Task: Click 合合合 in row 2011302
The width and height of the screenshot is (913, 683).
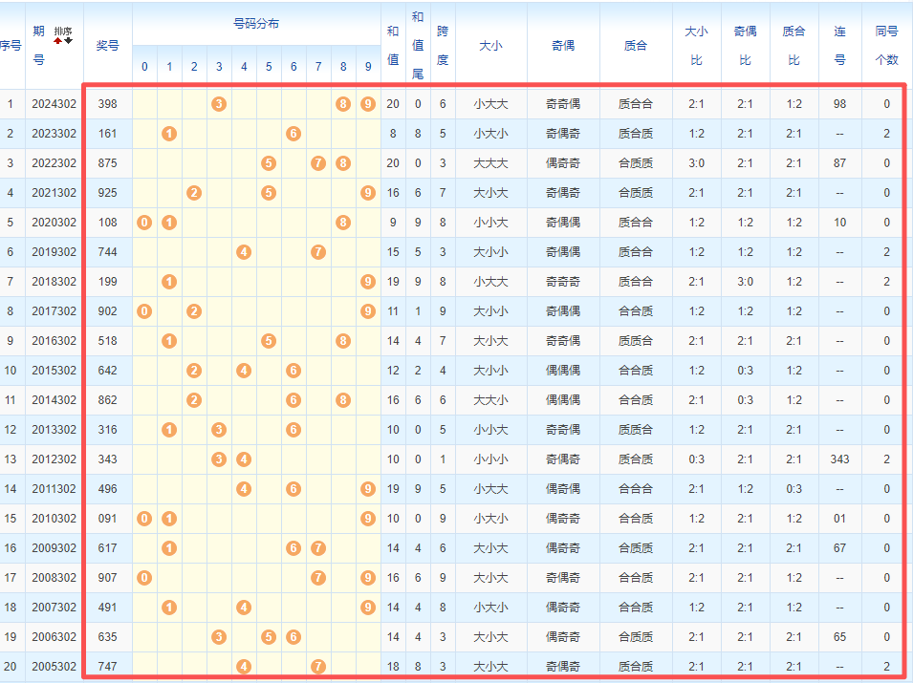Action: (x=636, y=489)
